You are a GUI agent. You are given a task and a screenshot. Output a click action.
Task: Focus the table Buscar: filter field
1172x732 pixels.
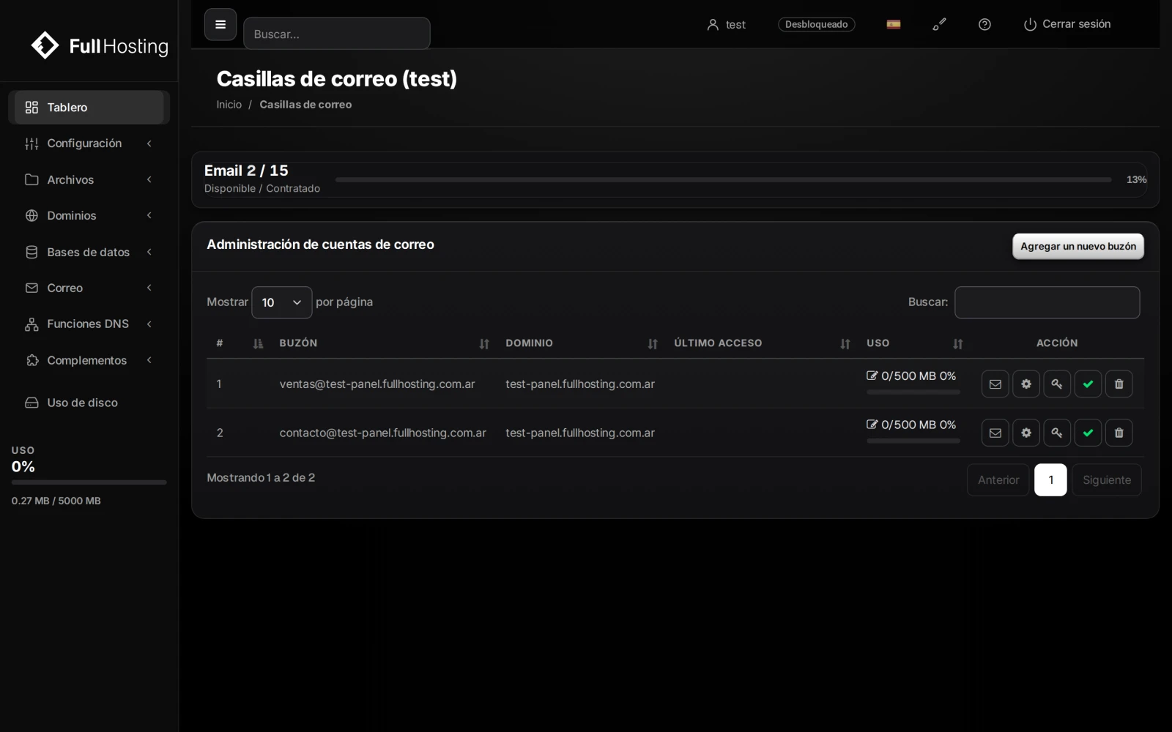tap(1047, 302)
